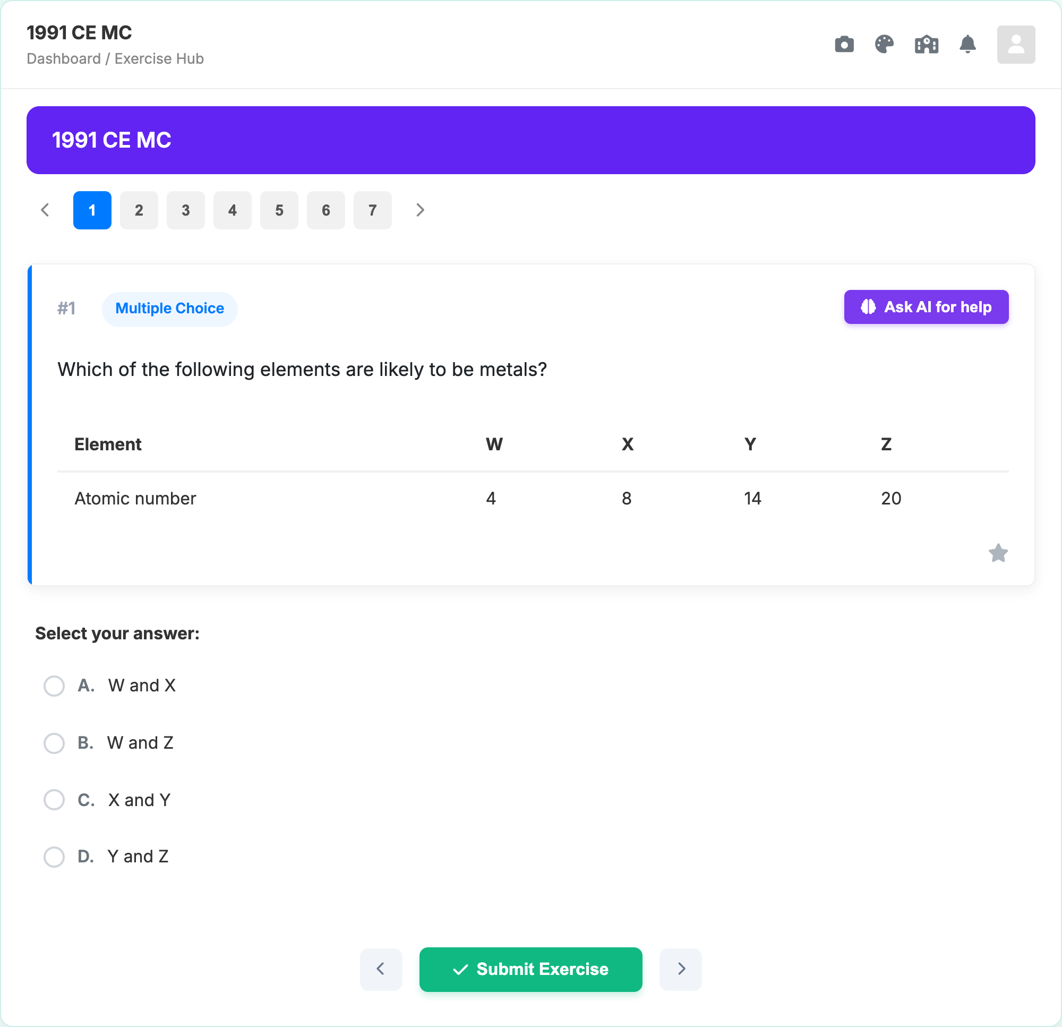The height and width of the screenshot is (1027, 1062).
Task: Select answer A, W and X
Action: pos(54,686)
